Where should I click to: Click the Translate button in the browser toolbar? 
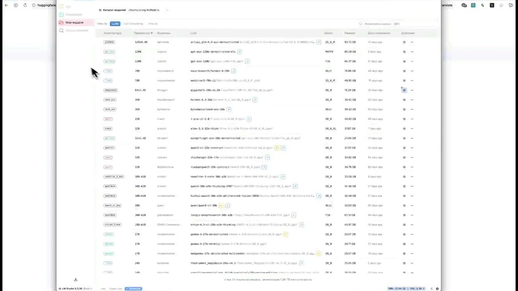(447, 5)
